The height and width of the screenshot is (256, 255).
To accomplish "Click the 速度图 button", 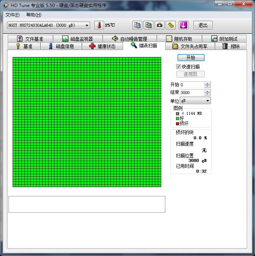I will [x=190, y=74].
